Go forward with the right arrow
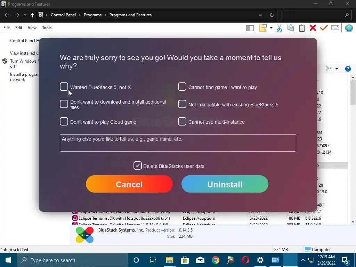356x267 pixels. 17,15
